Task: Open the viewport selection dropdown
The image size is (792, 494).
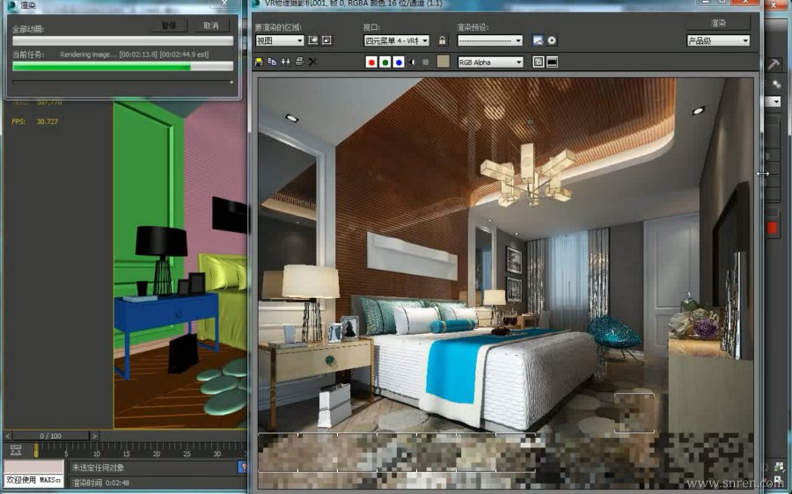Action: 397,40
